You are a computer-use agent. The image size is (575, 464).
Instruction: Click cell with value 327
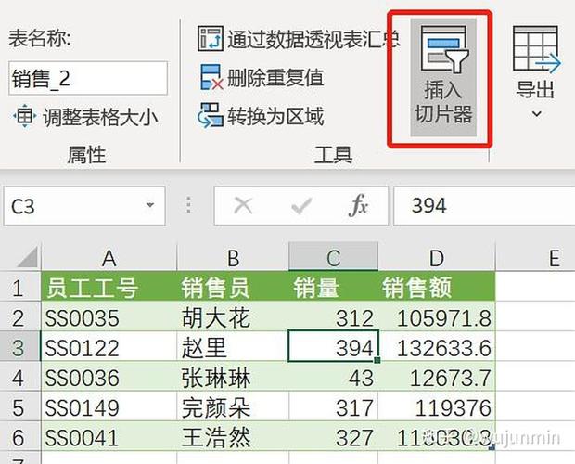point(333,437)
